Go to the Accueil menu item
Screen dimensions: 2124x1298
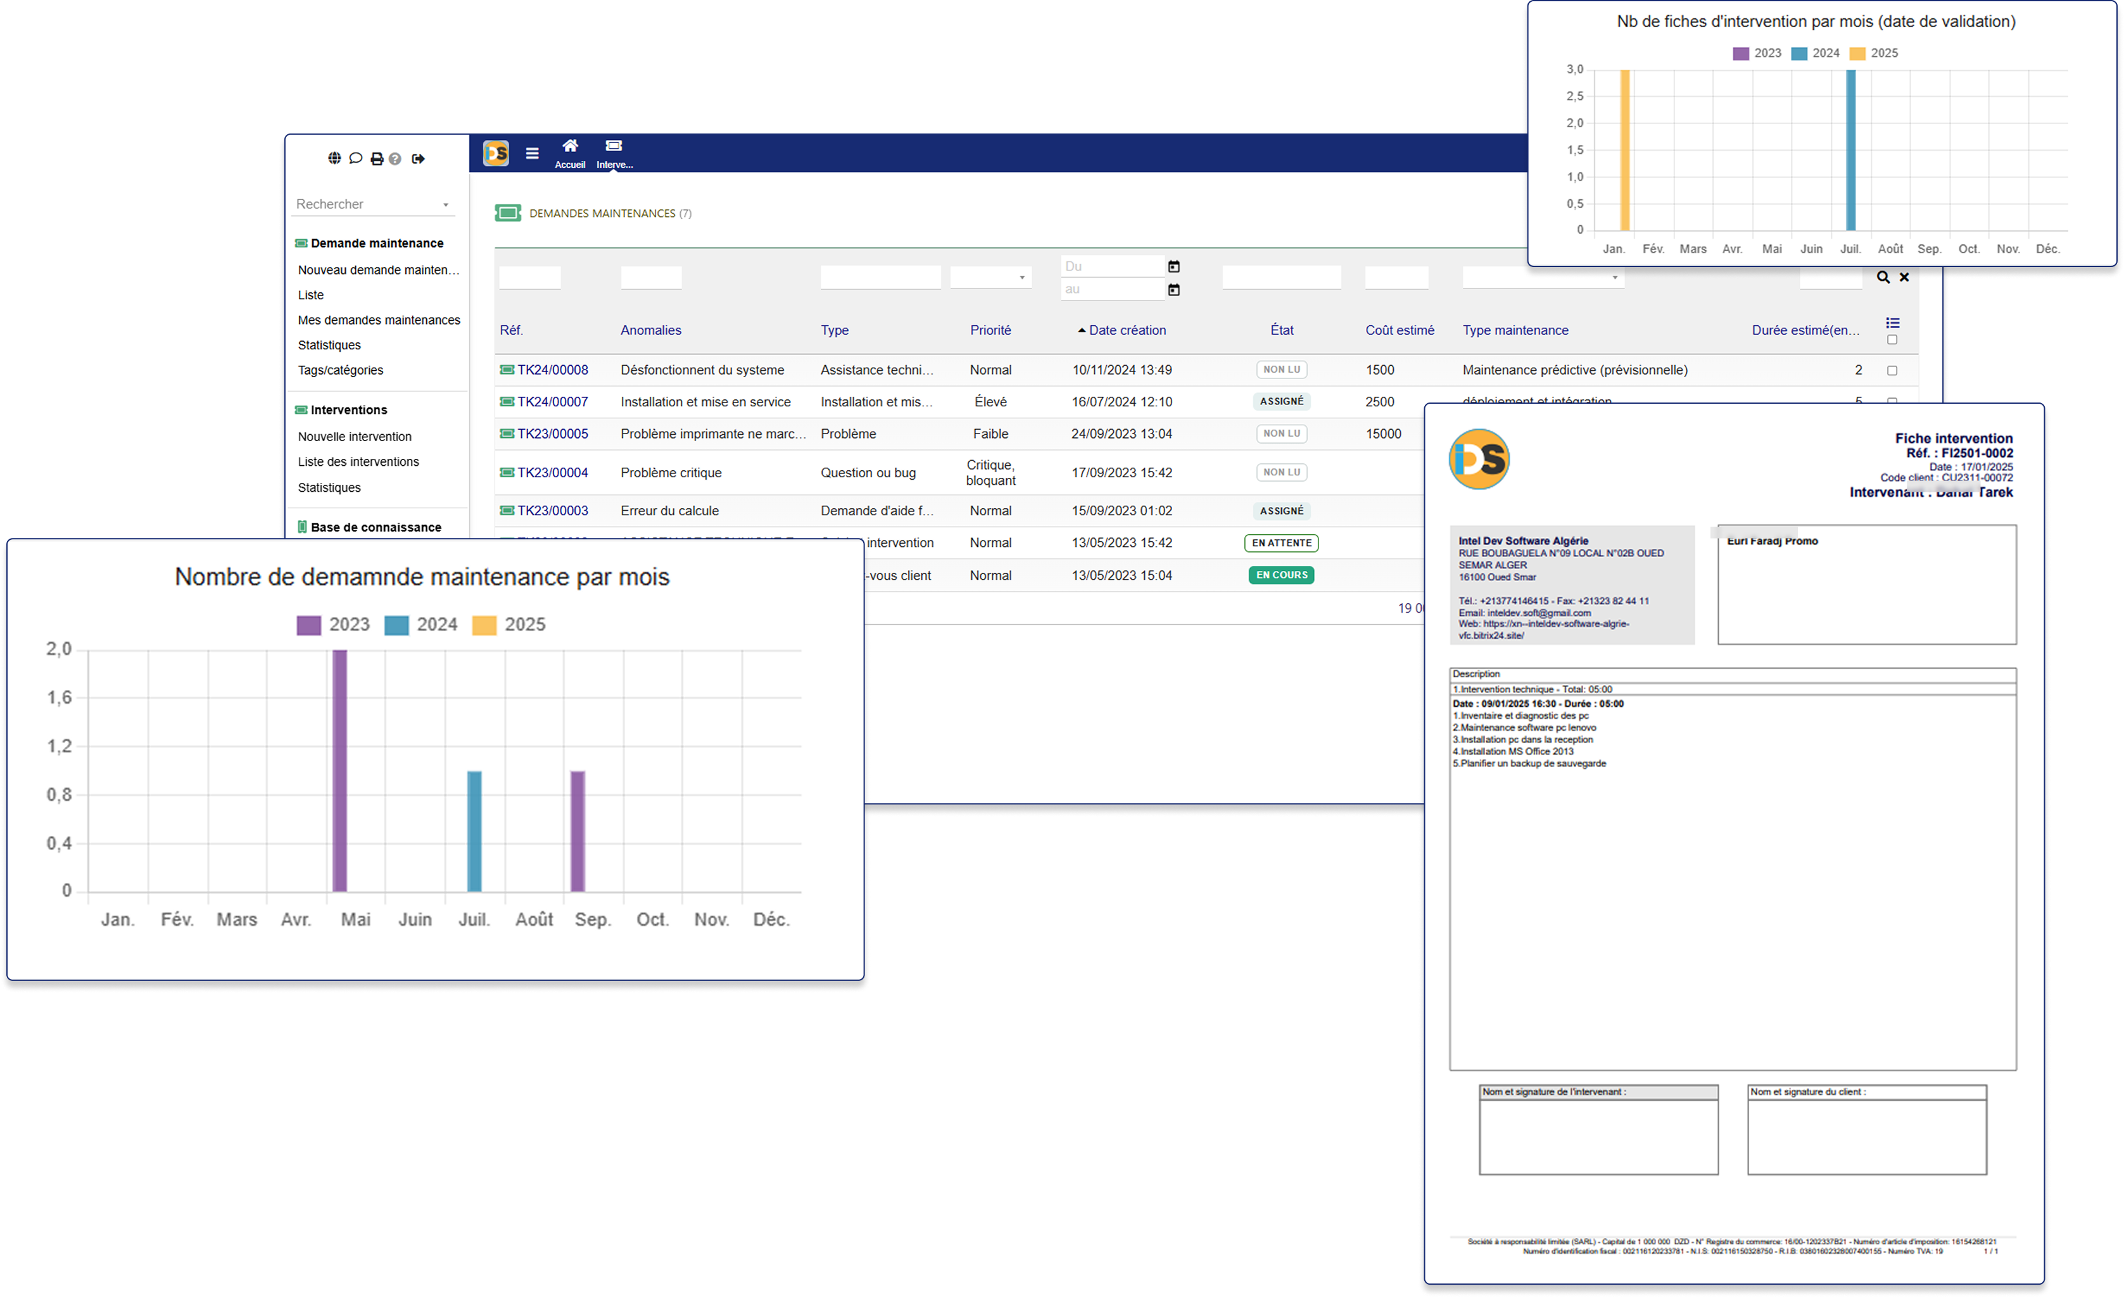570,153
